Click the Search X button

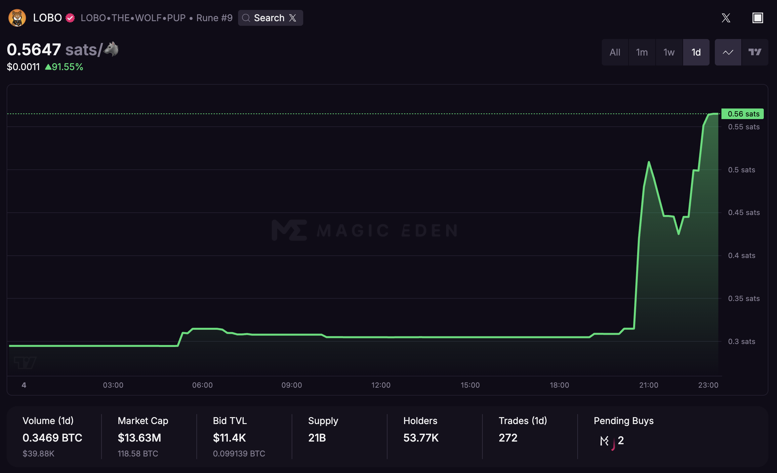click(x=270, y=18)
